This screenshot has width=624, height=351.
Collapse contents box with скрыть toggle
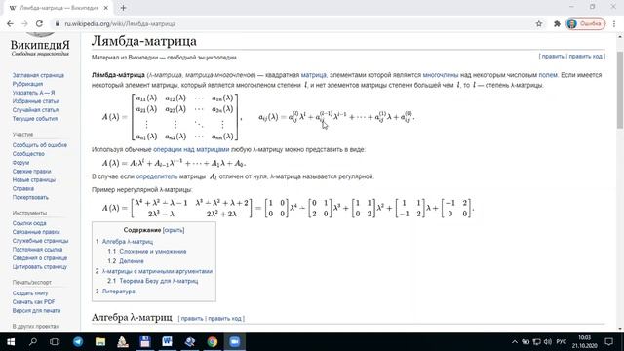174,230
